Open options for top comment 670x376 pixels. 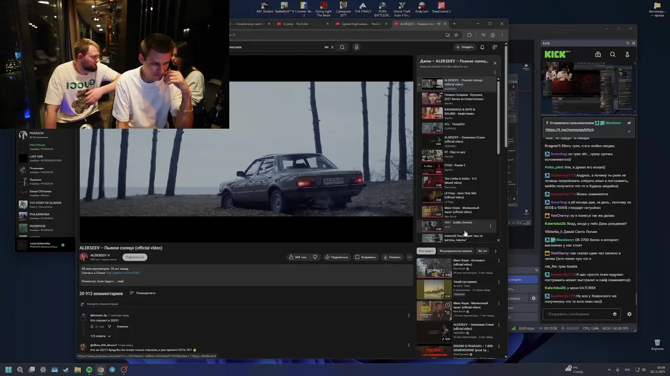pyautogui.click(x=409, y=315)
